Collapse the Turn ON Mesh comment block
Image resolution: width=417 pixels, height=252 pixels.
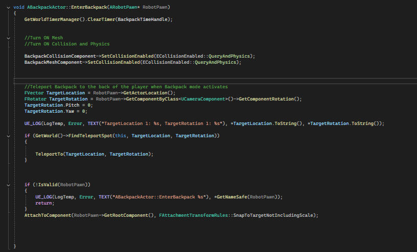[9, 38]
